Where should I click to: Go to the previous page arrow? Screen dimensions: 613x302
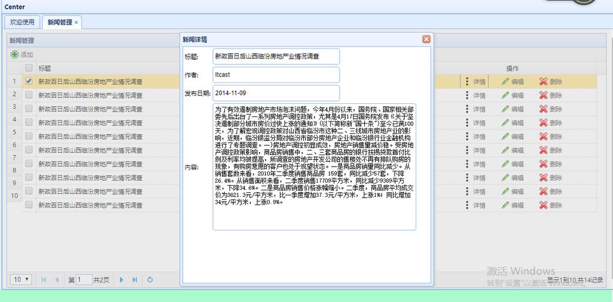tap(57, 279)
